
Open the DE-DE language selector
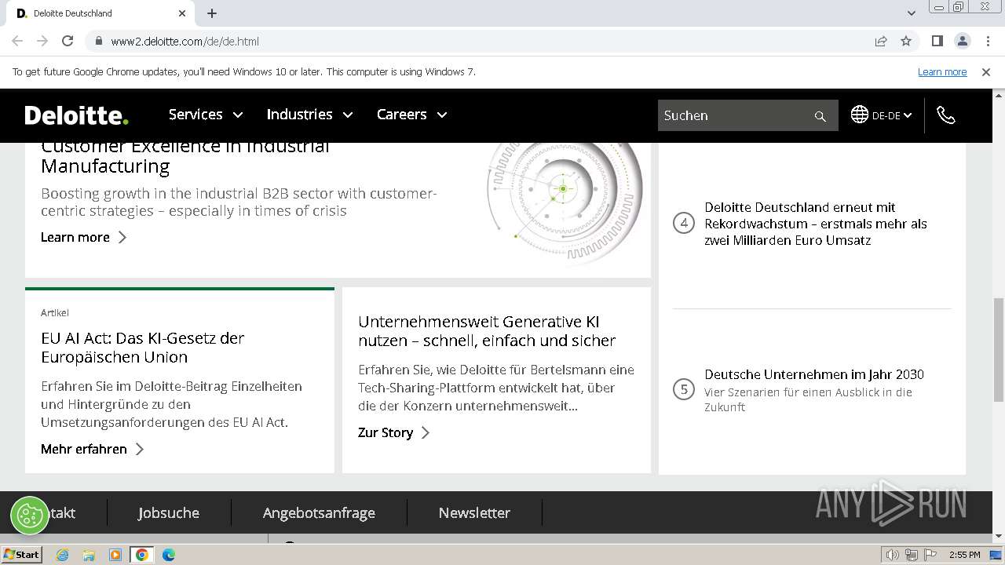click(892, 115)
